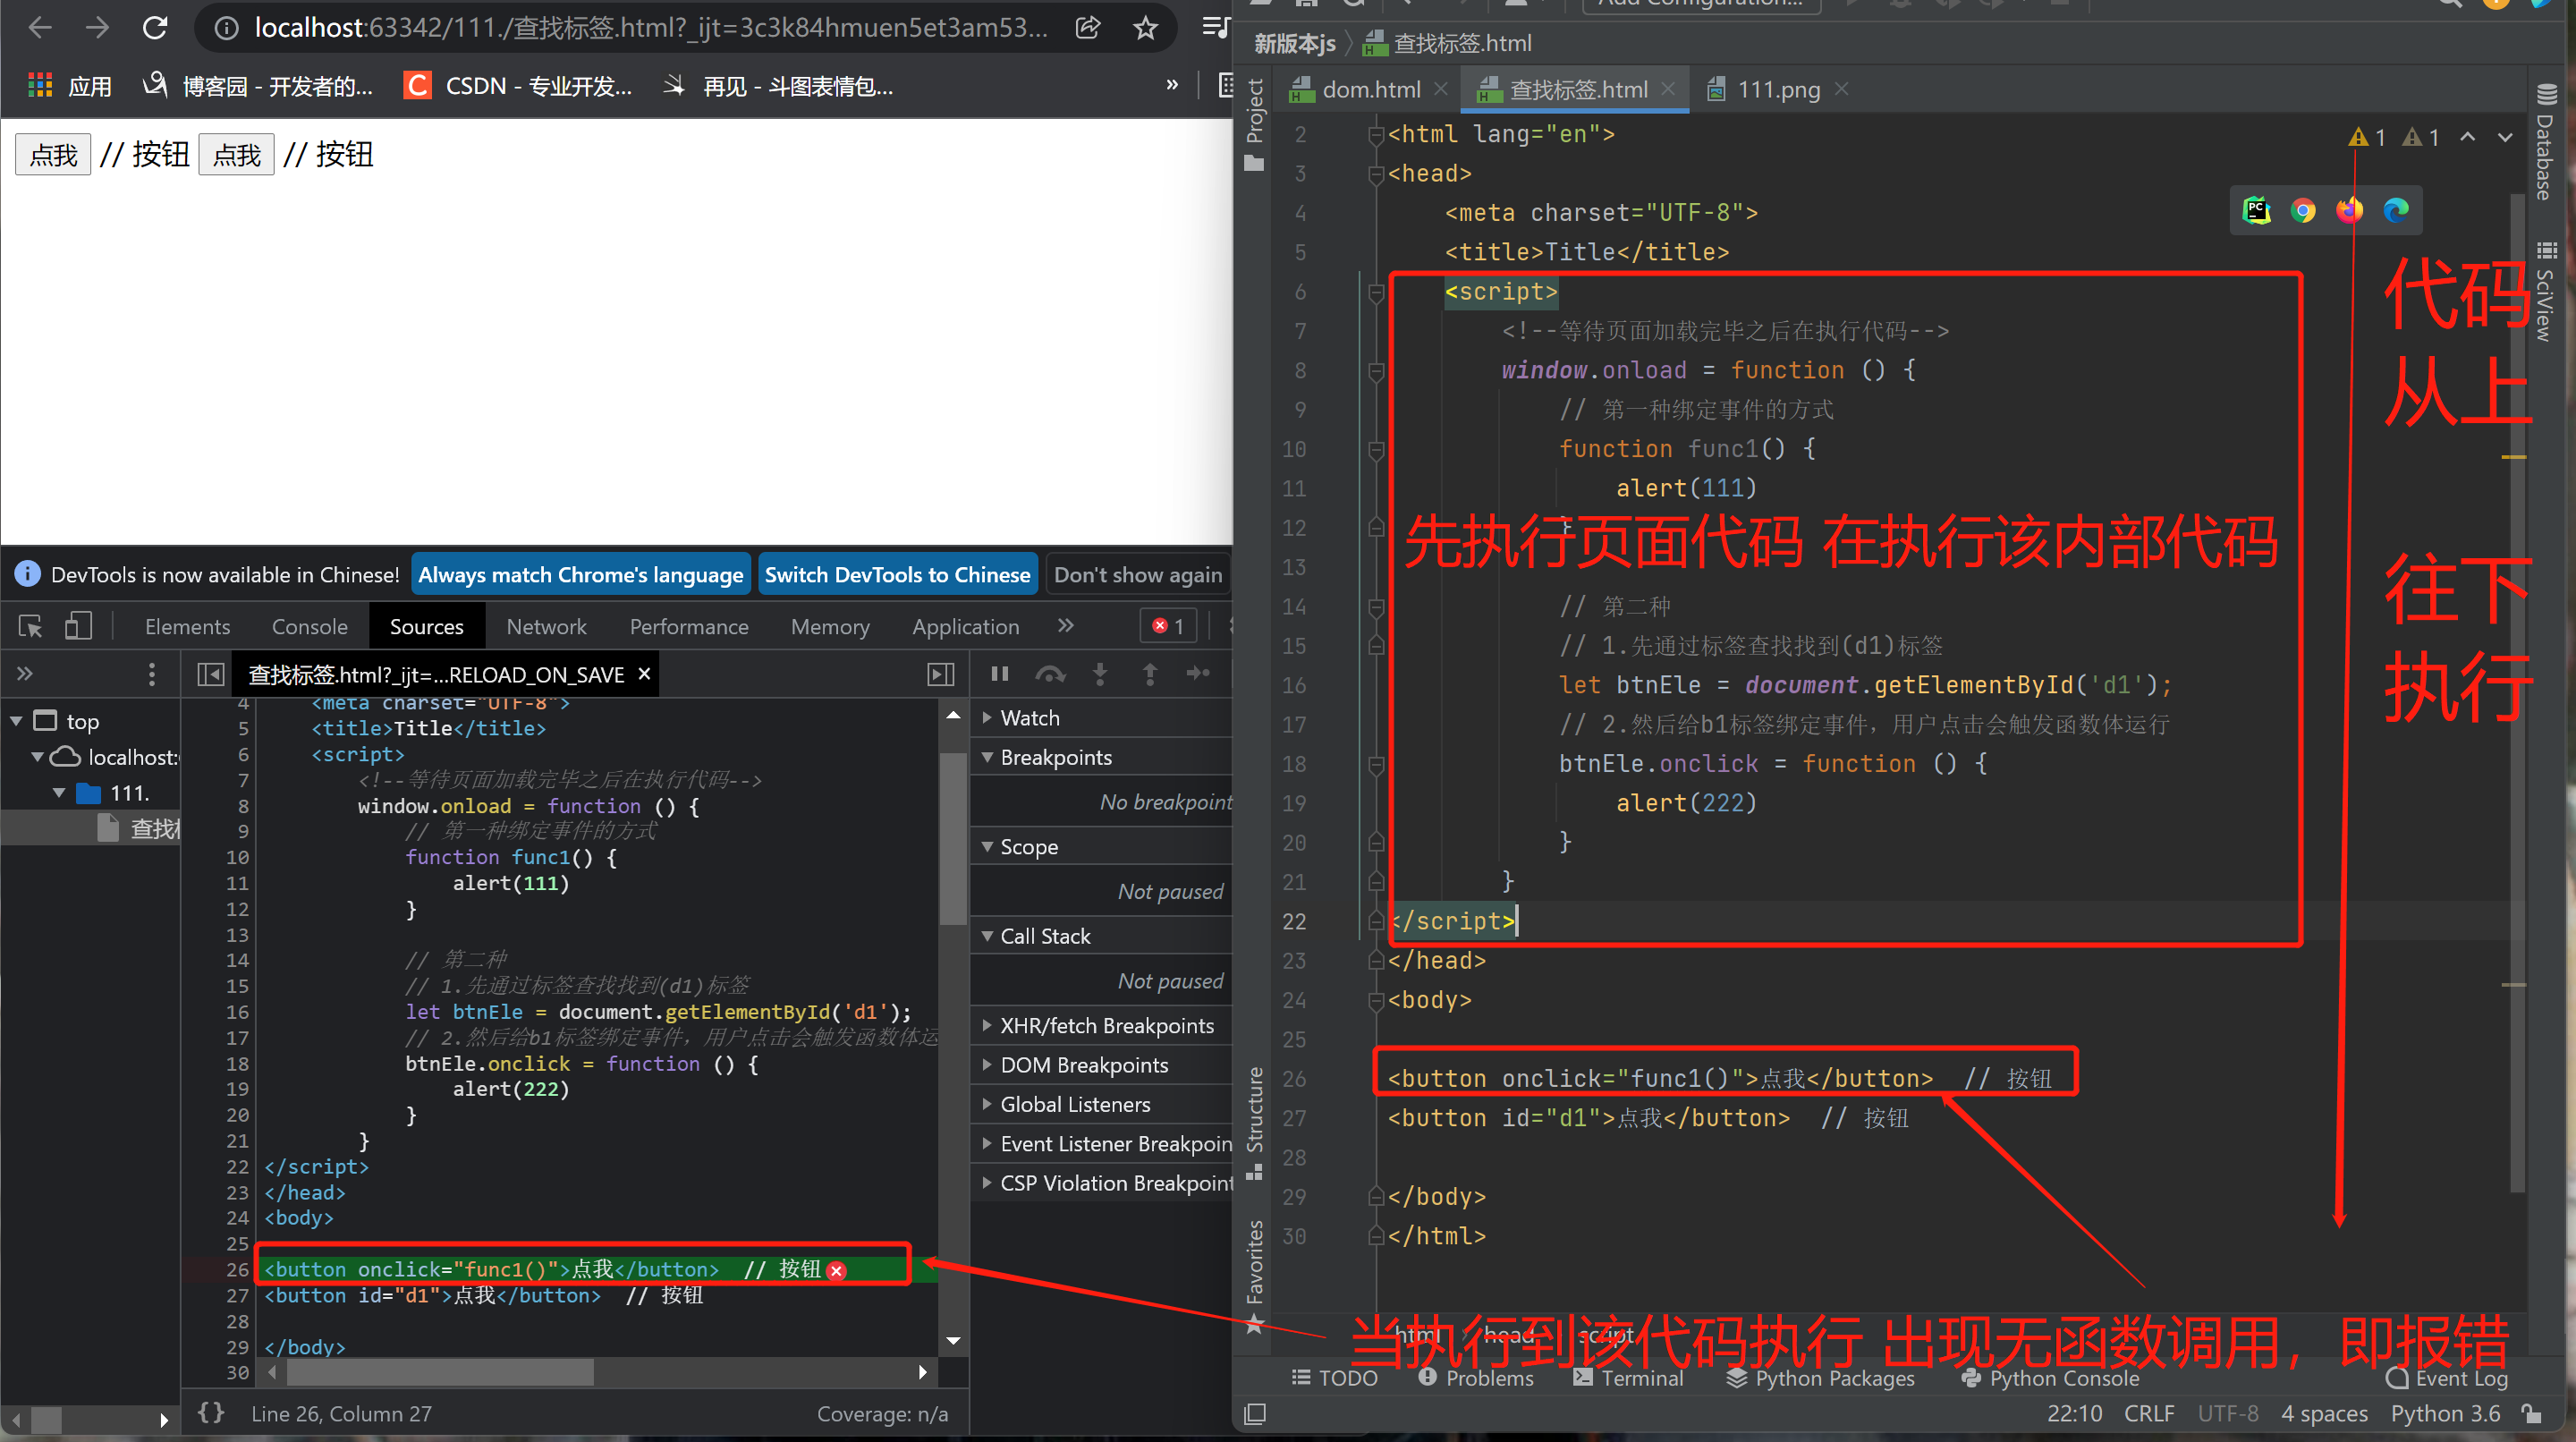This screenshot has width=2576, height=1442.
Task: Switch to the Network tab
Action: [x=546, y=626]
